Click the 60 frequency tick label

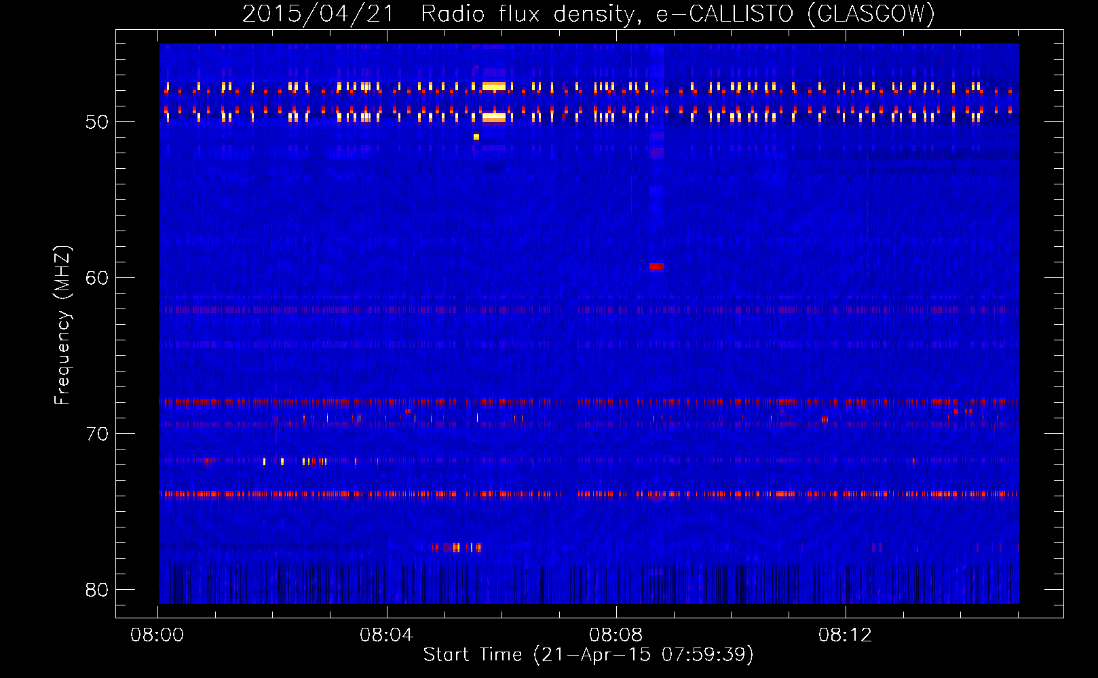(97, 278)
